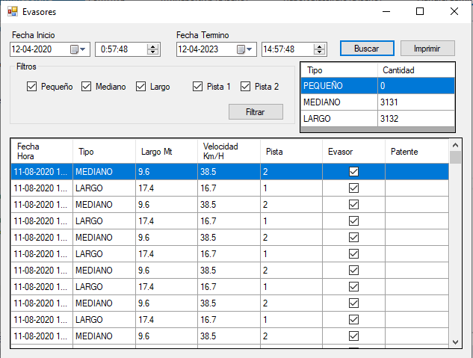Uncheck the Evasor checkbox in first row
The height and width of the screenshot is (358, 473).
(x=353, y=172)
